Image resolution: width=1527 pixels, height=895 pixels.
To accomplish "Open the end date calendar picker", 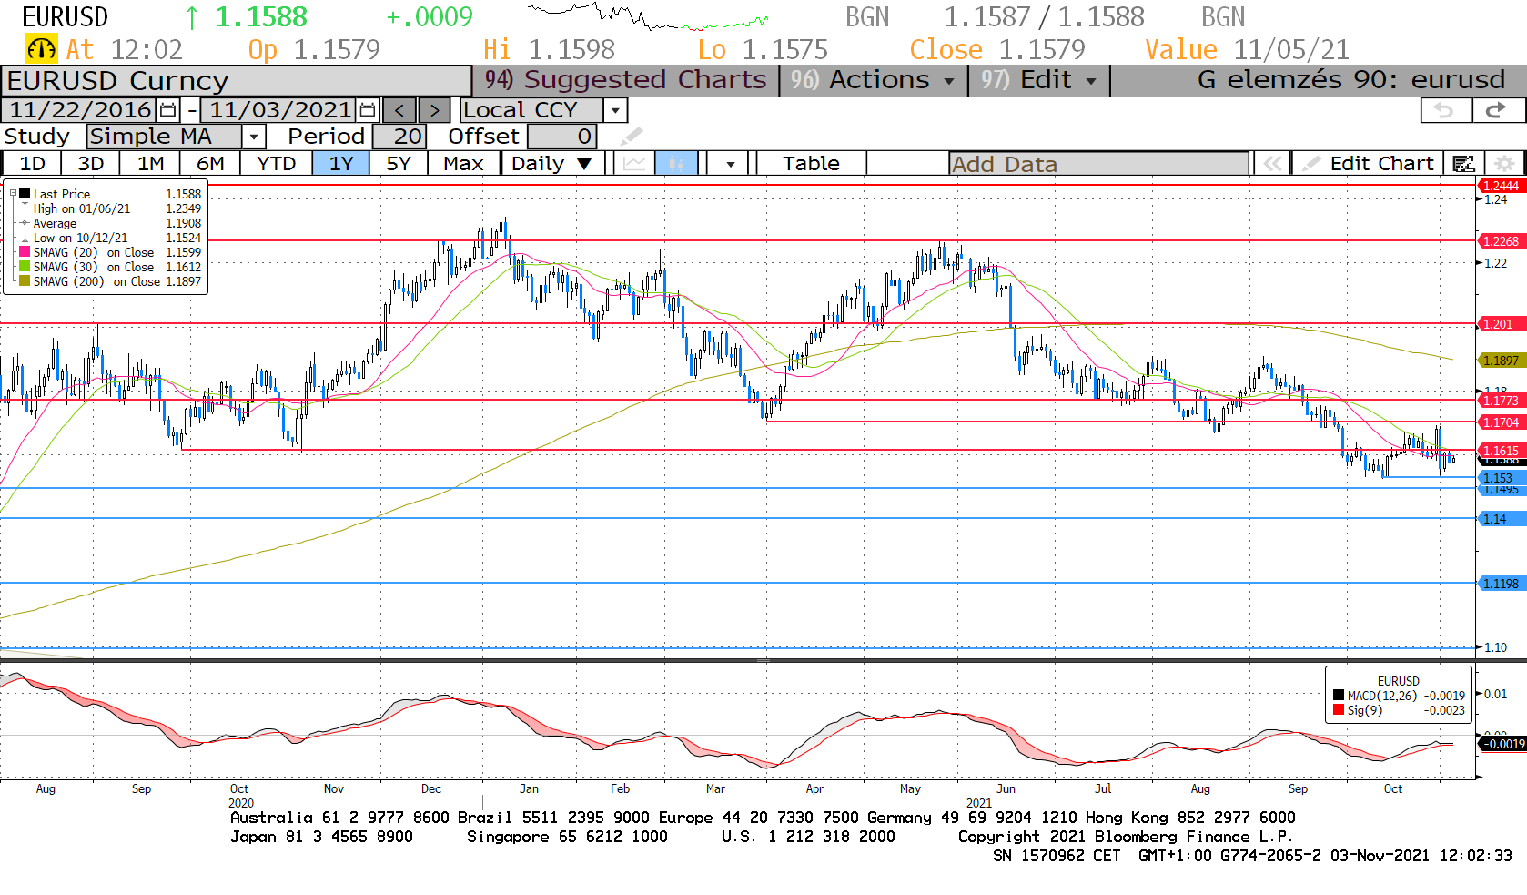I will pos(368,110).
